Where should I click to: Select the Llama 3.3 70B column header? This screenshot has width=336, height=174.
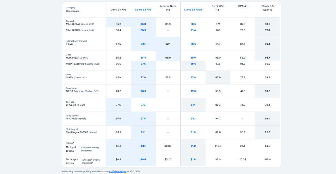[143, 9]
